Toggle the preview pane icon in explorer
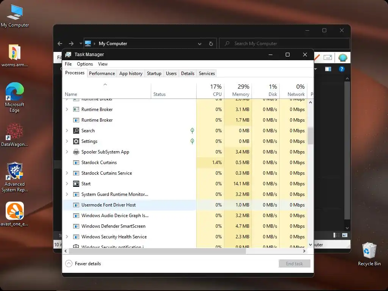 point(328,69)
